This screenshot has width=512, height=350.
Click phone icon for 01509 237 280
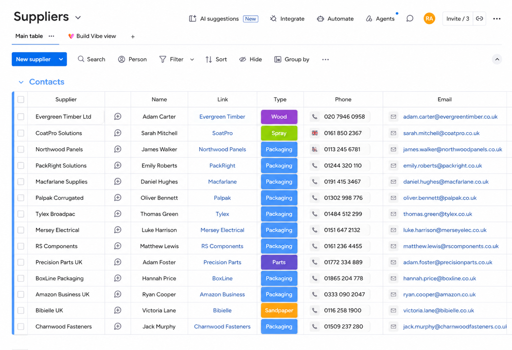coord(314,326)
